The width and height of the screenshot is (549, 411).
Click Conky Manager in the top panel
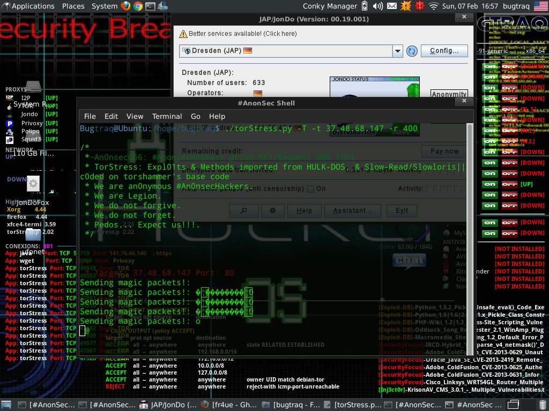pyautogui.click(x=330, y=6)
